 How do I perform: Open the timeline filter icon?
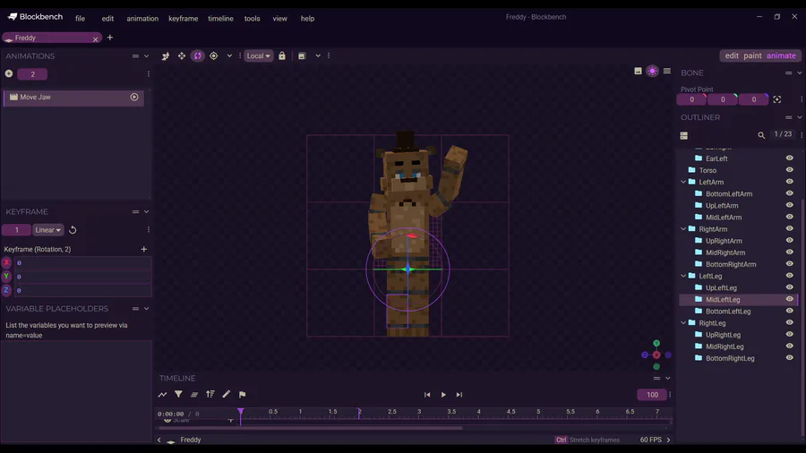[178, 395]
